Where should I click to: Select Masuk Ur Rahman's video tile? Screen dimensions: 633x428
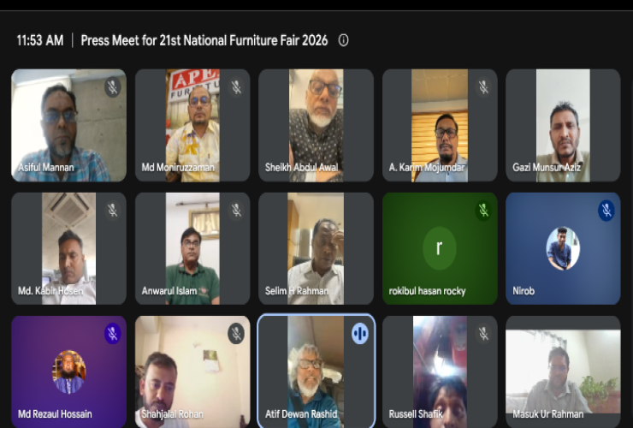click(x=563, y=372)
